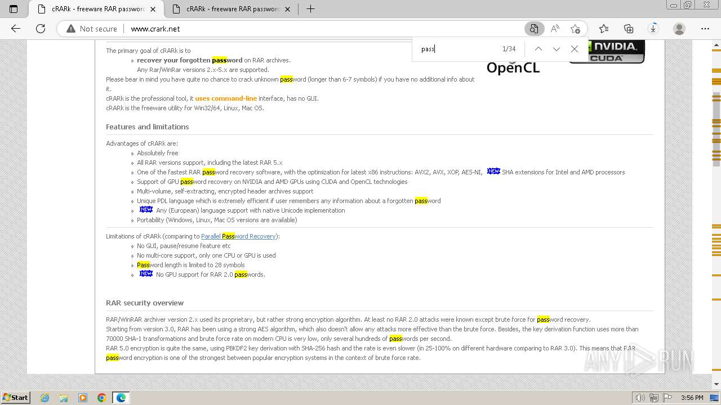Go back to the previous page
The image size is (721, 405).
pyautogui.click(x=16, y=29)
